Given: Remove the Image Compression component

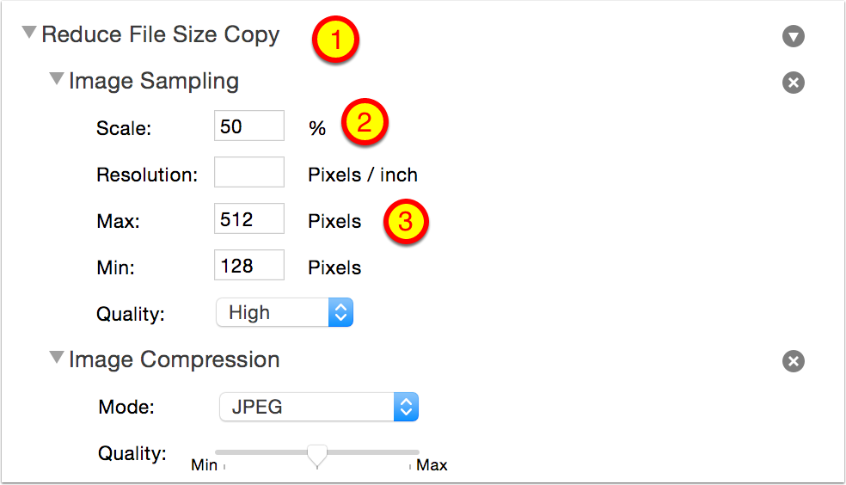Looking at the screenshot, I should [x=793, y=361].
